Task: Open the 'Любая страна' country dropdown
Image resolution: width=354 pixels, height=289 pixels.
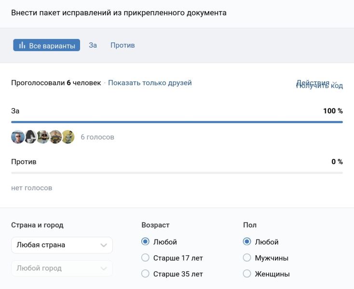Action: (62, 245)
